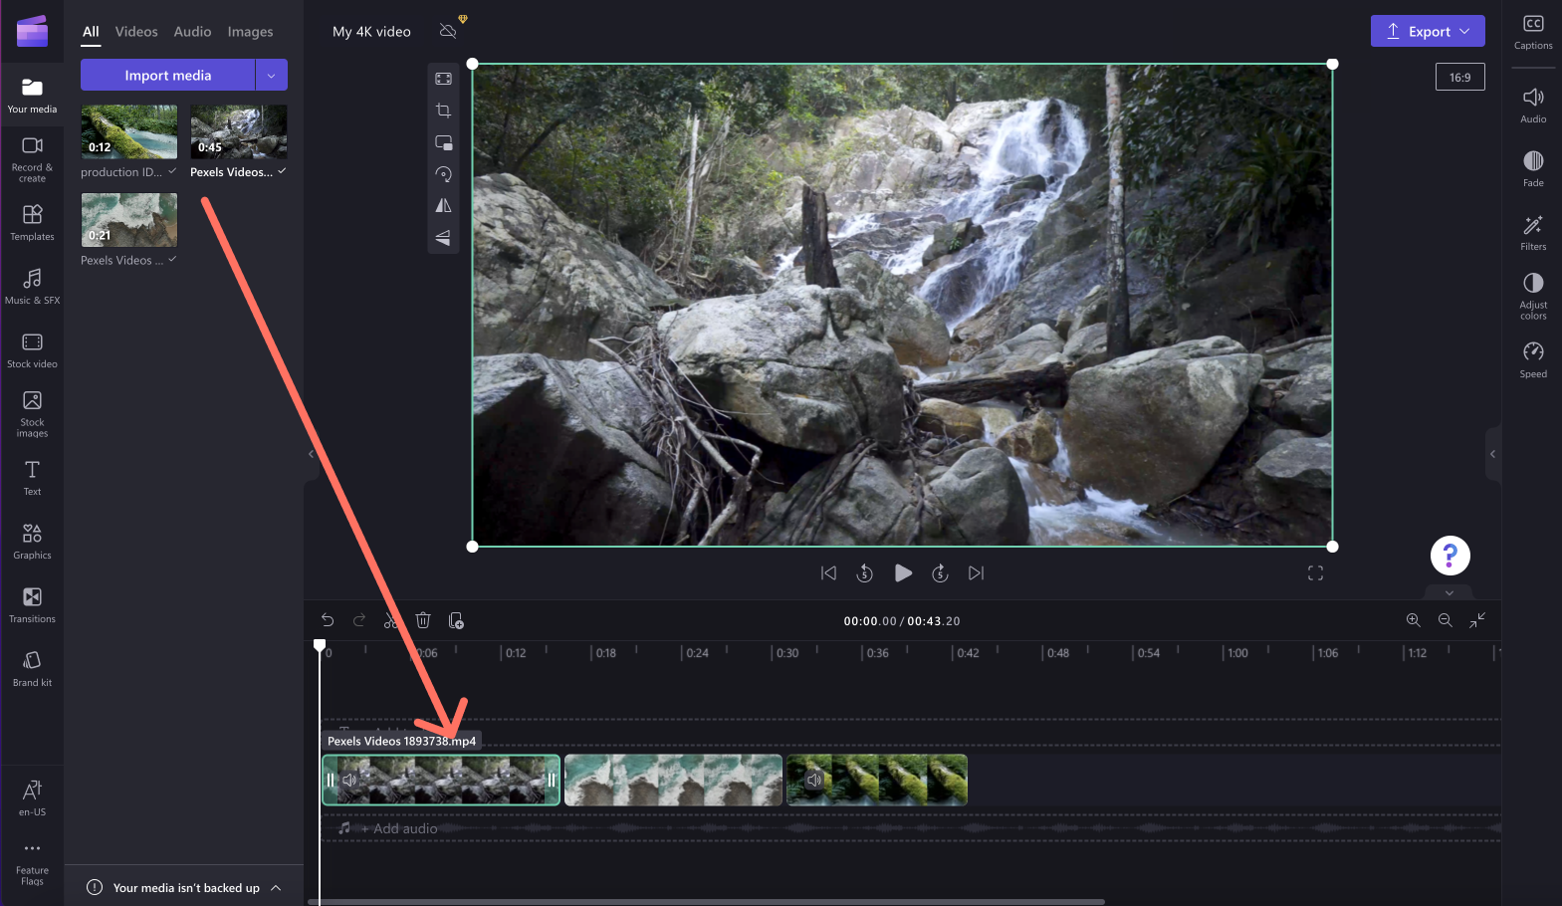Flip the clip vertically
Image resolution: width=1562 pixels, height=906 pixels.
click(443, 238)
